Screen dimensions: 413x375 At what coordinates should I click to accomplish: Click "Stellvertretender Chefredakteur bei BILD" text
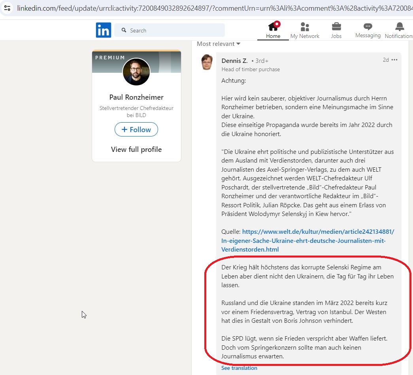tap(136, 112)
